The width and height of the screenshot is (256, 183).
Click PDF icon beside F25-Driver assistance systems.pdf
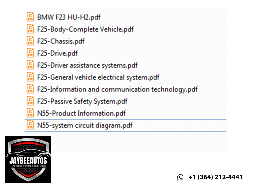click(x=30, y=65)
